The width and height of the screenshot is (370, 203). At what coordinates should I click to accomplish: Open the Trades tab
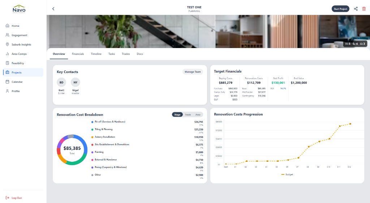pos(126,54)
